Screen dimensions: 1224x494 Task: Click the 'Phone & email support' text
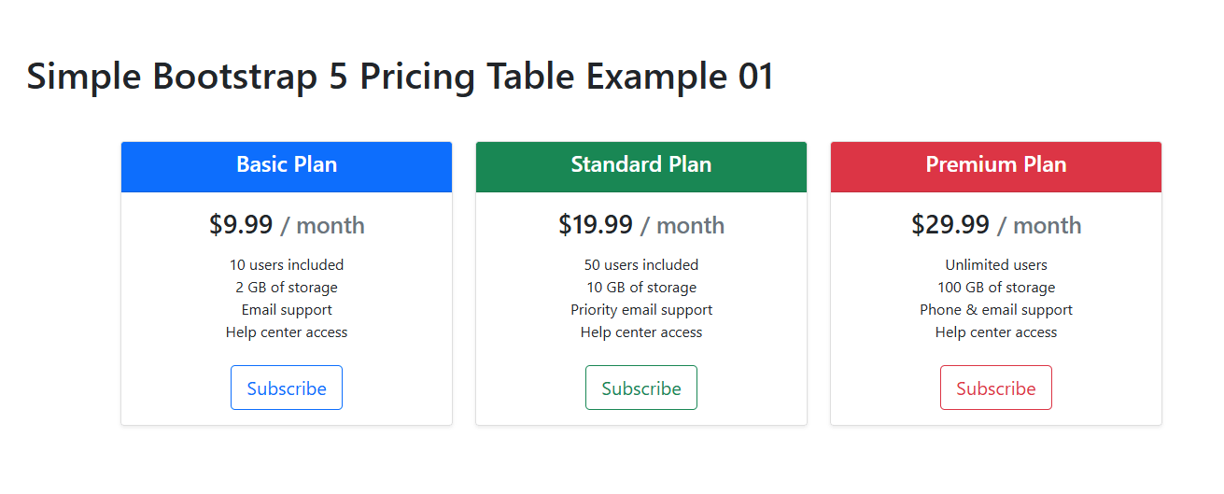tap(996, 310)
